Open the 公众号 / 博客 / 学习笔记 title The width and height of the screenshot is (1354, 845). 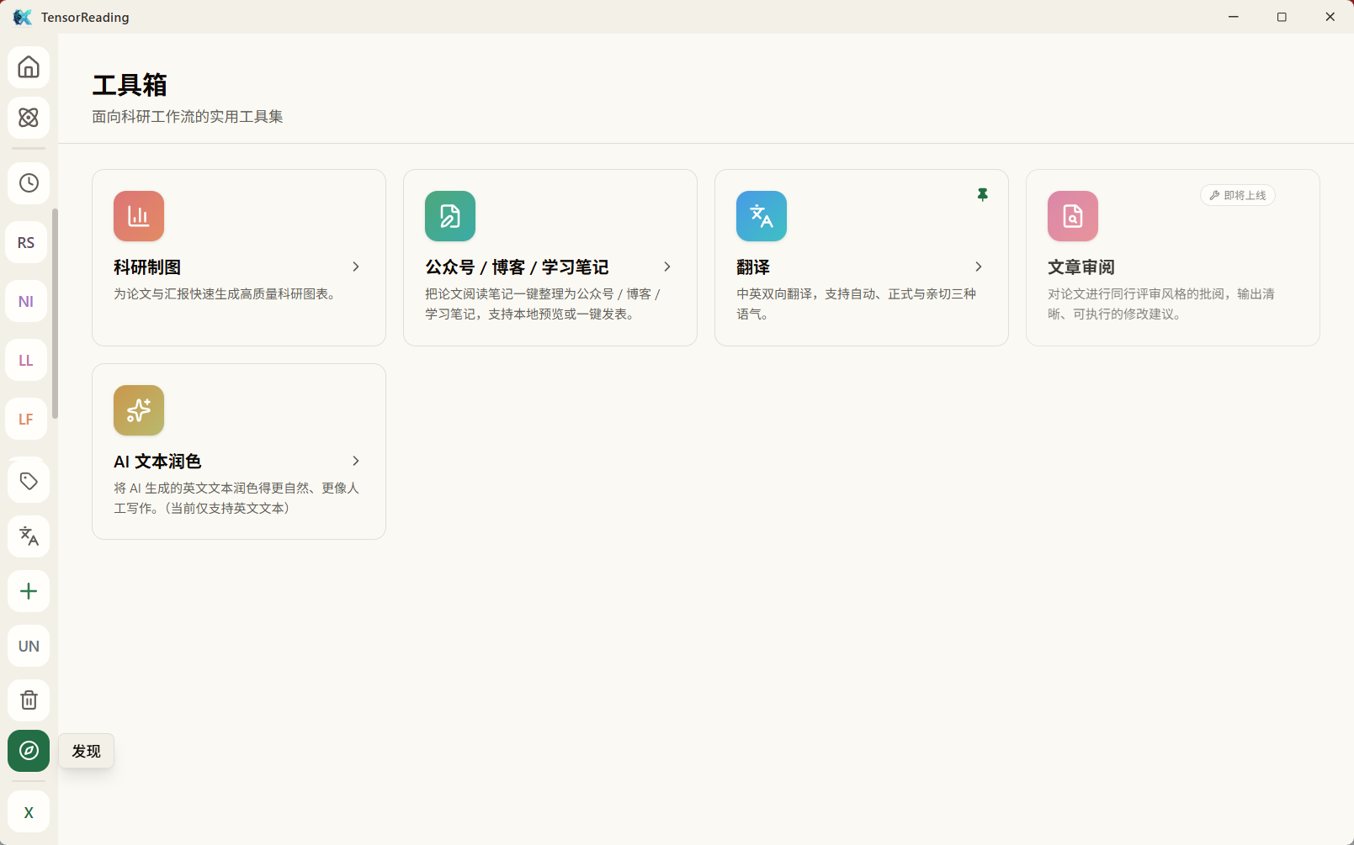coord(517,267)
